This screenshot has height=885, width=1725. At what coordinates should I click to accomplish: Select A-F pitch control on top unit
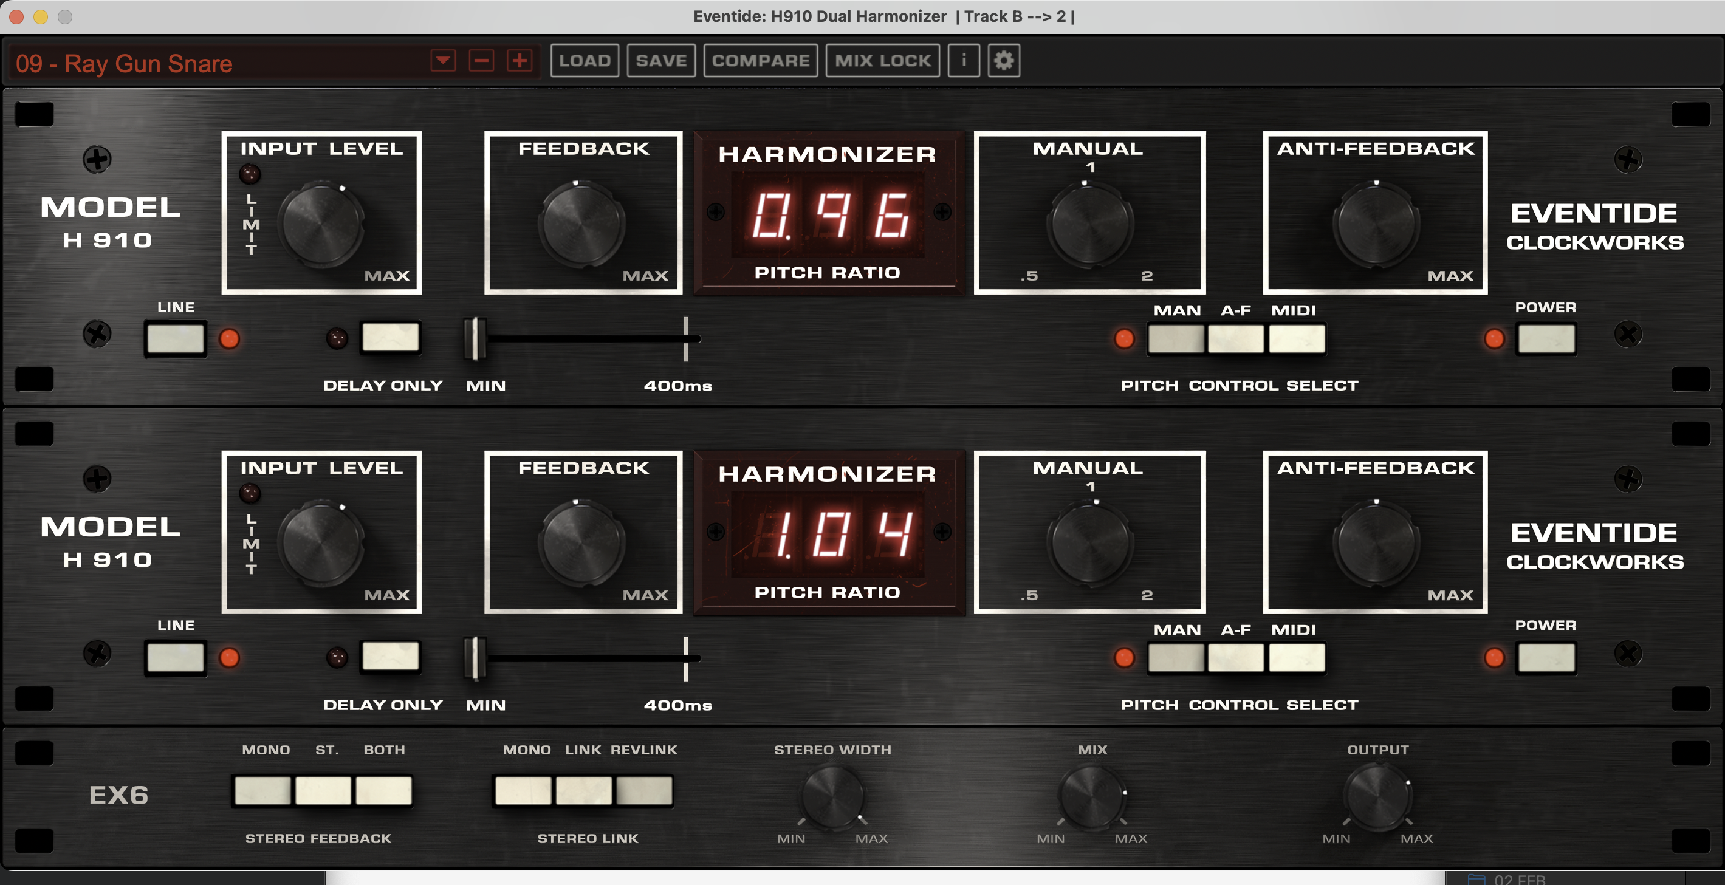pos(1235,339)
